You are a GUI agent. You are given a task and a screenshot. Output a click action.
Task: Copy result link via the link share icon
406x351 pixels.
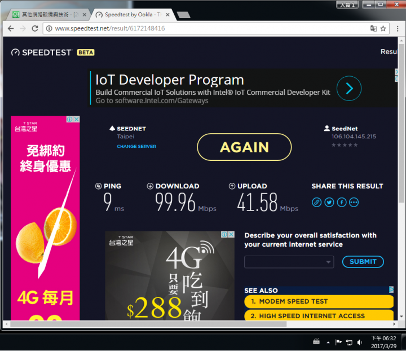(316, 203)
